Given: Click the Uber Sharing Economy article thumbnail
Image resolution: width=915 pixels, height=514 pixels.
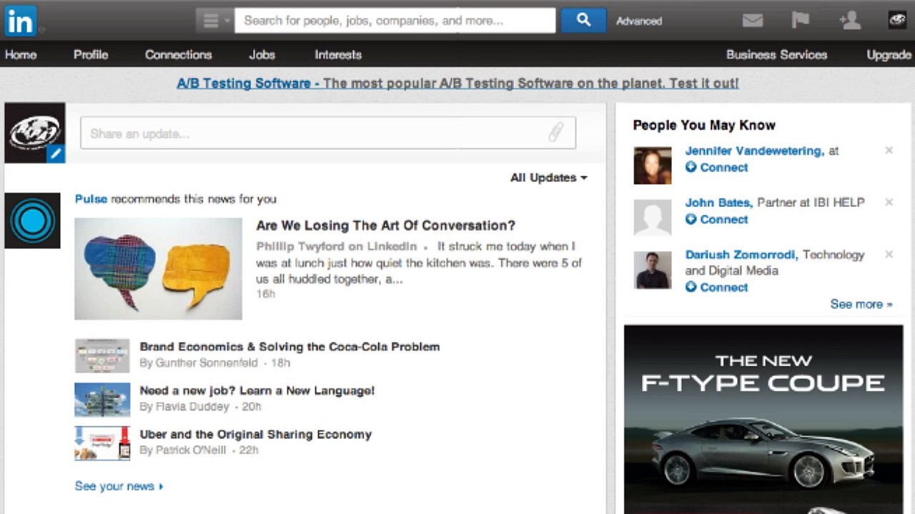Looking at the screenshot, I should (x=102, y=443).
